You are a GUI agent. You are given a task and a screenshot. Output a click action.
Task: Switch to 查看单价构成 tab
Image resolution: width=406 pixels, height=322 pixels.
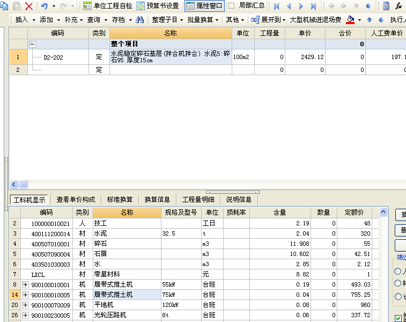point(76,200)
